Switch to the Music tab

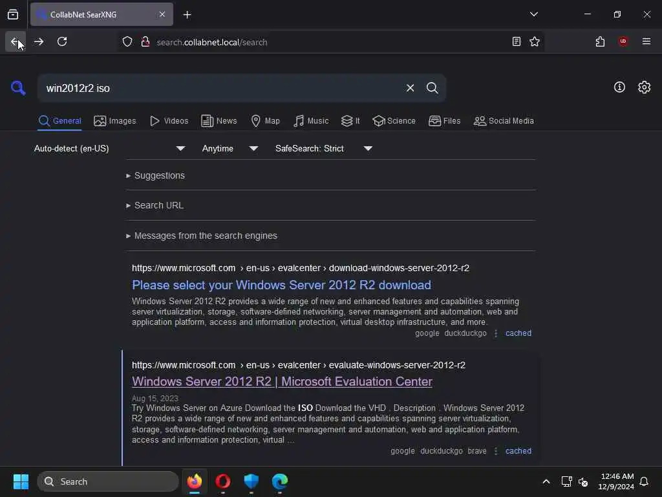311,121
